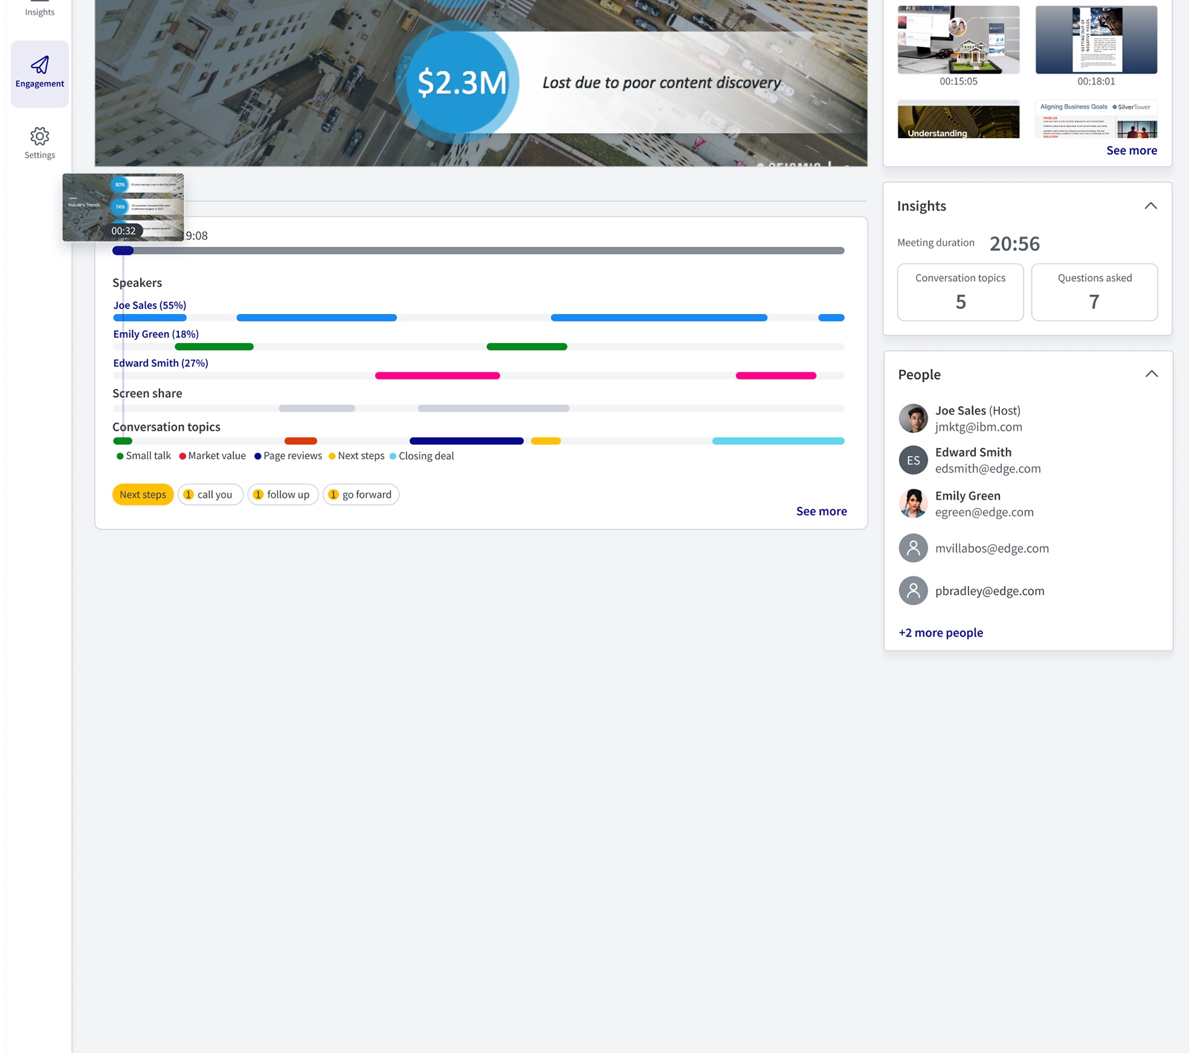
Task: Open the 00:15:05 slide thumbnail
Action: click(958, 40)
